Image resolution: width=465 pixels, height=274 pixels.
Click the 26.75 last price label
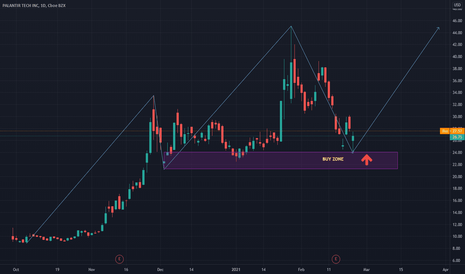click(457, 137)
